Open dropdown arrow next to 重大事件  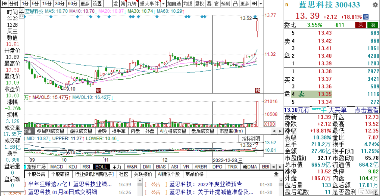(x=163, y=4)
